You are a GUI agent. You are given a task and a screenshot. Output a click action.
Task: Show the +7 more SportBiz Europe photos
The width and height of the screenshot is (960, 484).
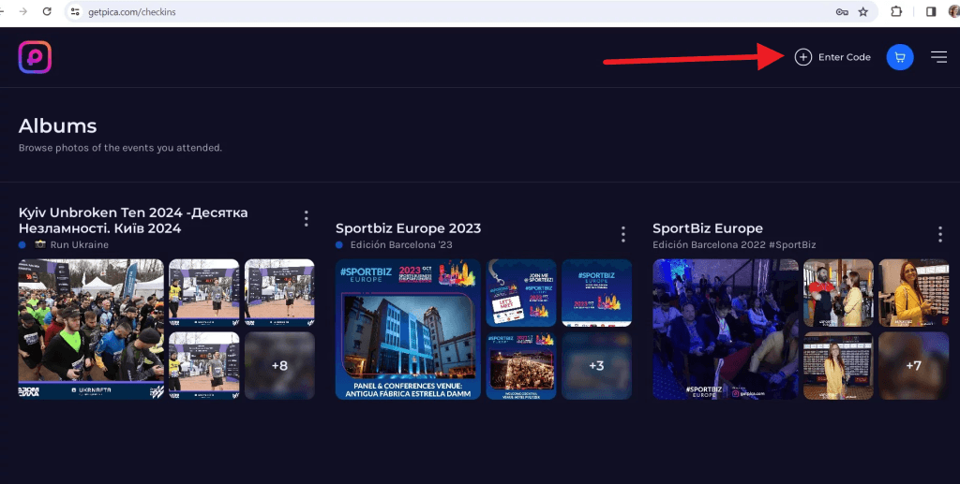913,365
